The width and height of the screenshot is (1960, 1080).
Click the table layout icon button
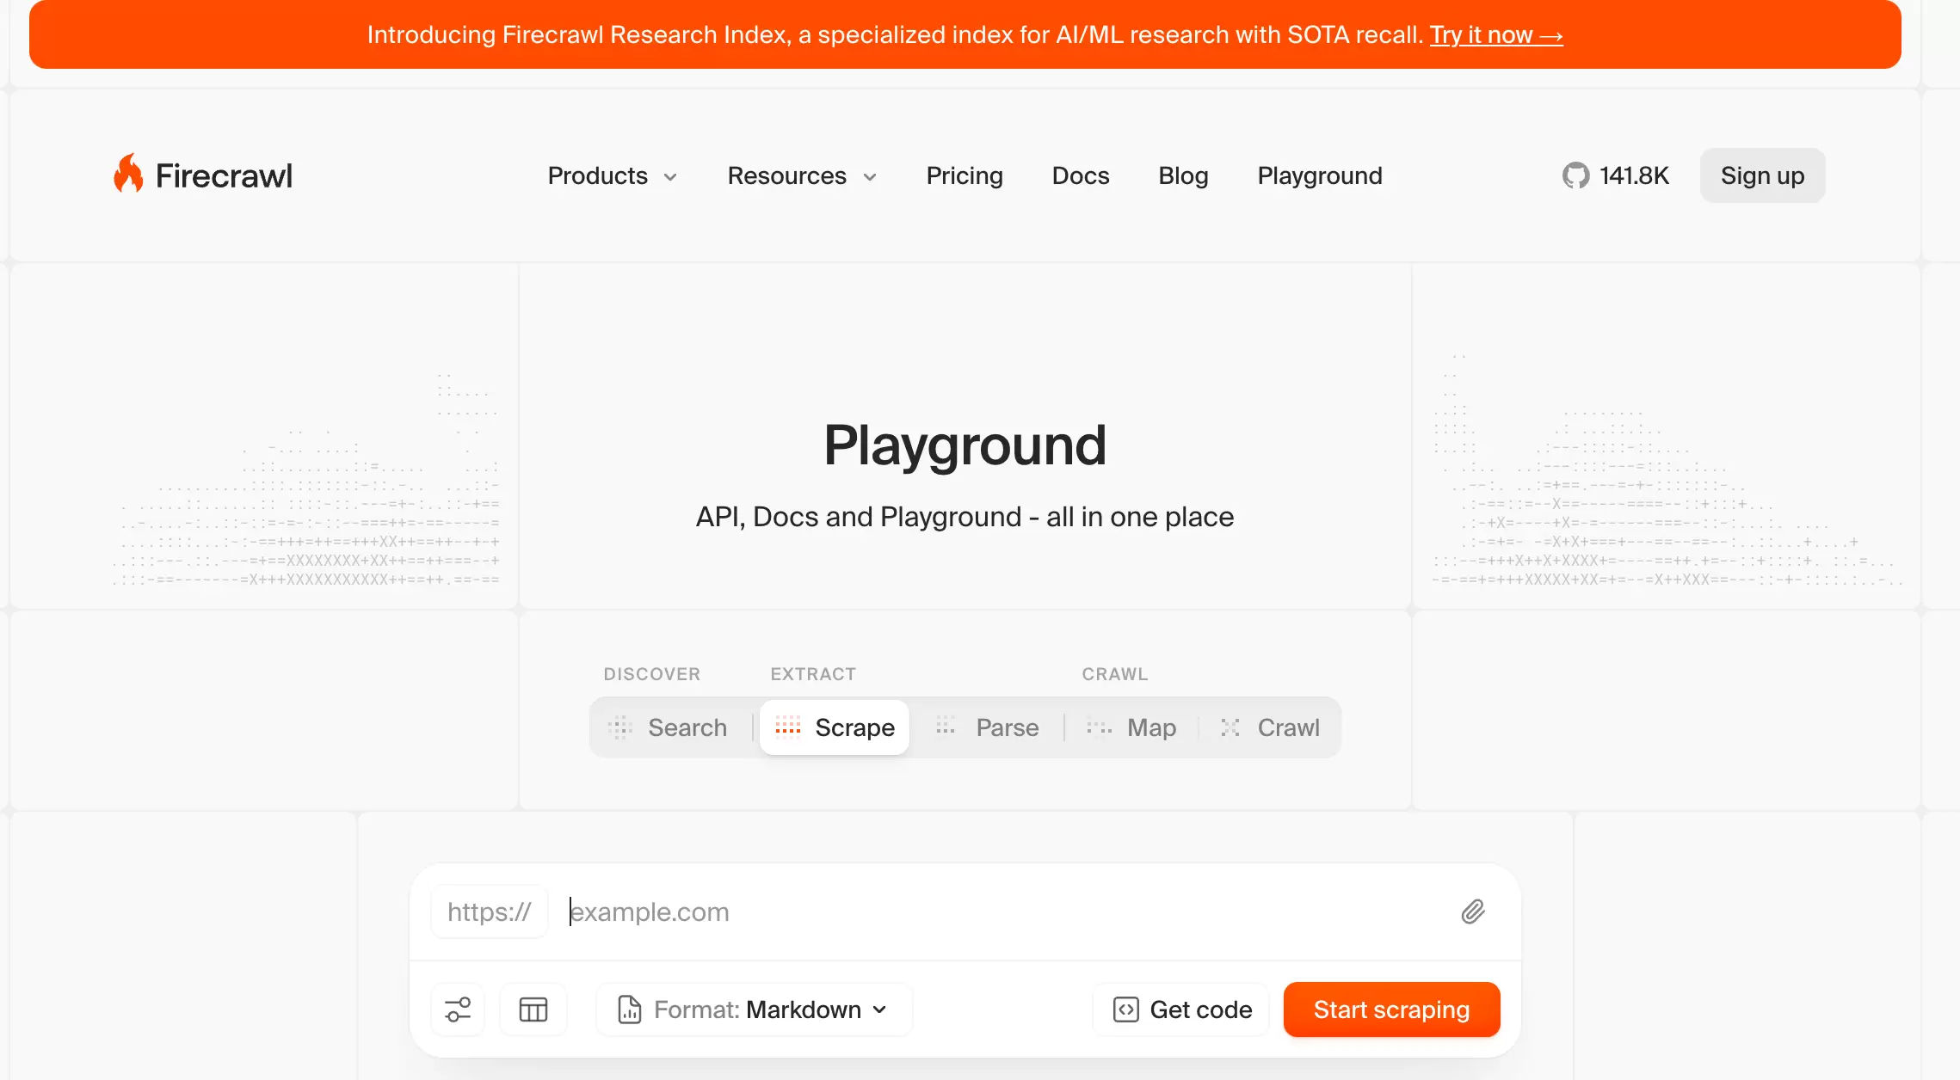(x=533, y=1009)
